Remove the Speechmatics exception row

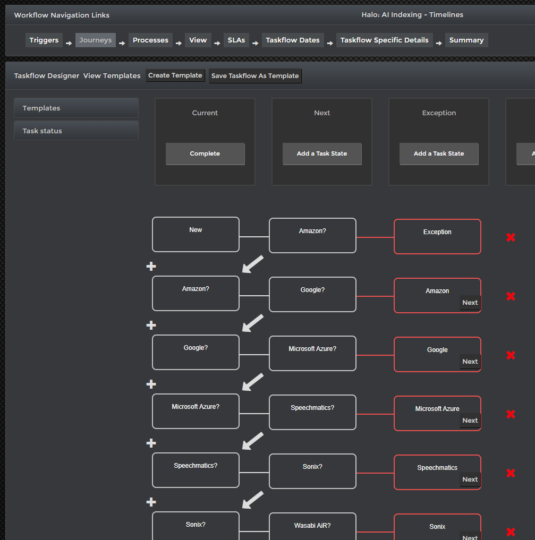511,473
